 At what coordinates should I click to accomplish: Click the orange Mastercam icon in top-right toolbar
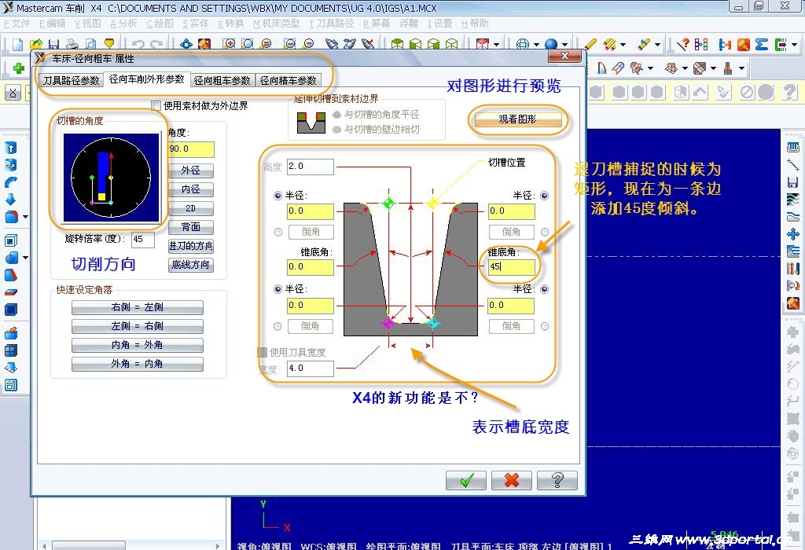744,45
